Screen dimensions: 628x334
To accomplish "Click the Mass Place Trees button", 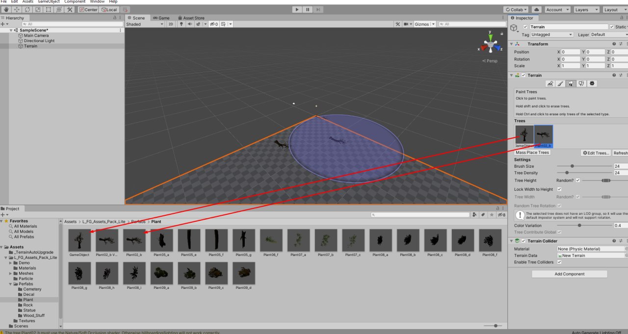I will 532,153.
